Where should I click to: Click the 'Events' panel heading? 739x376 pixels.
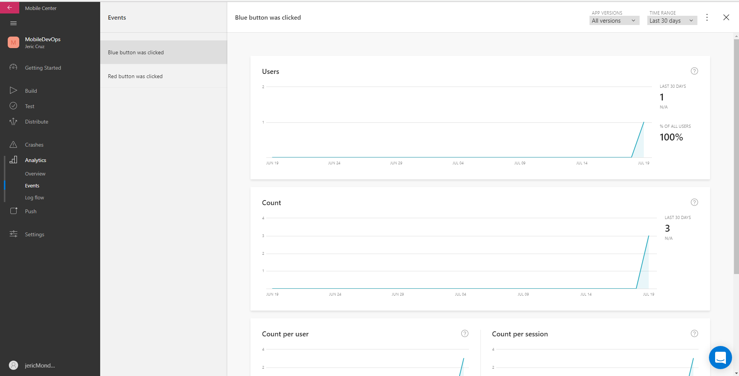click(117, 18)
